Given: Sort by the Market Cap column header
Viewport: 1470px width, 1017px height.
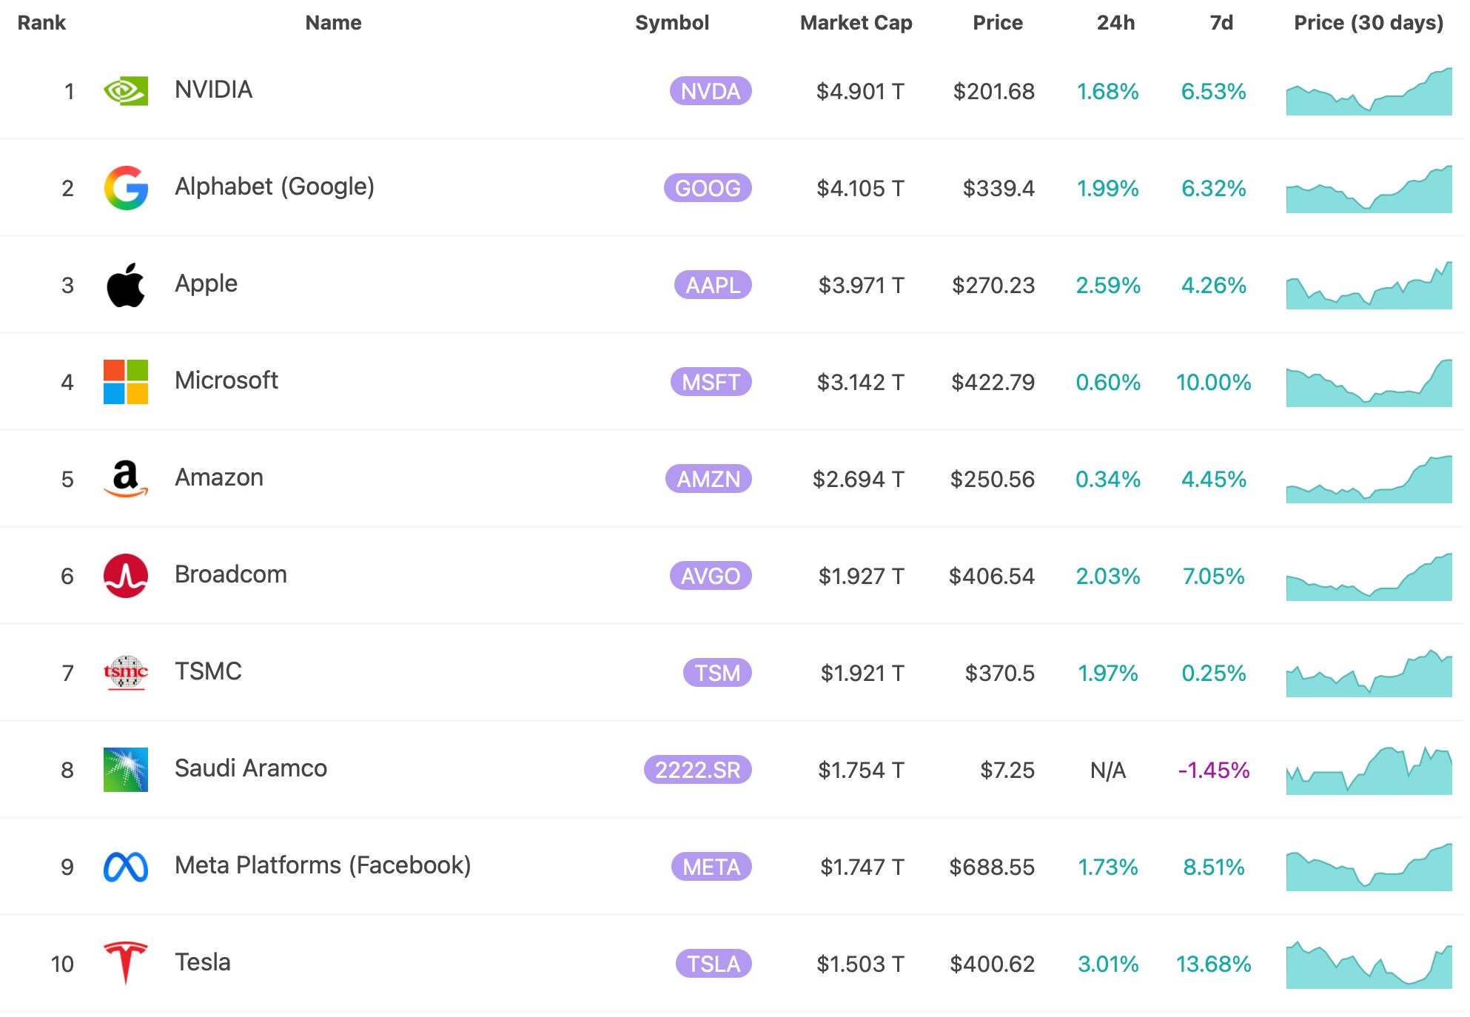Looking at the screenshot, I should (855, 23).
